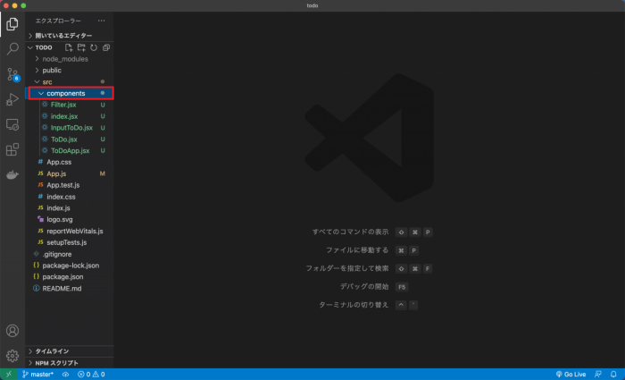
Task: Open ToDoApp.jsx file
Action: 70,150
